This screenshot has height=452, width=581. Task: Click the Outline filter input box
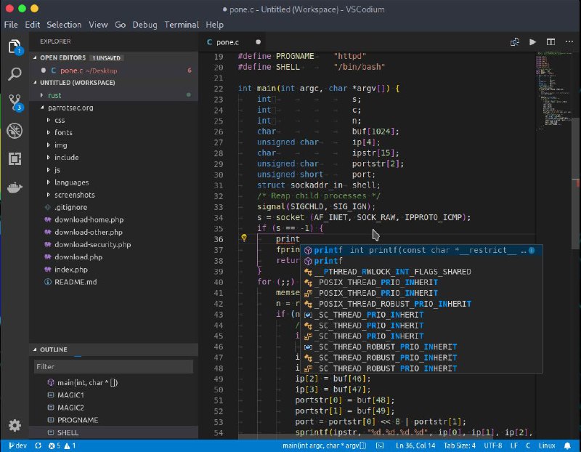(109, 366)
